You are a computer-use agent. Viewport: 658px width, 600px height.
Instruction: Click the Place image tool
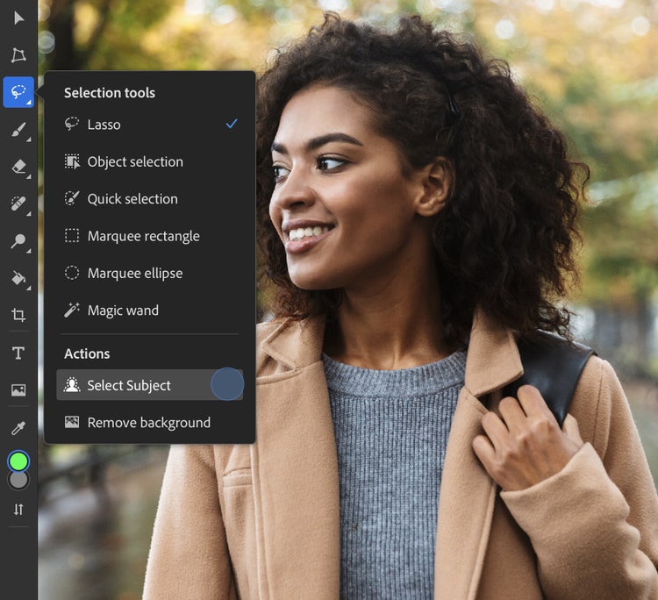[x=18, y=390]
